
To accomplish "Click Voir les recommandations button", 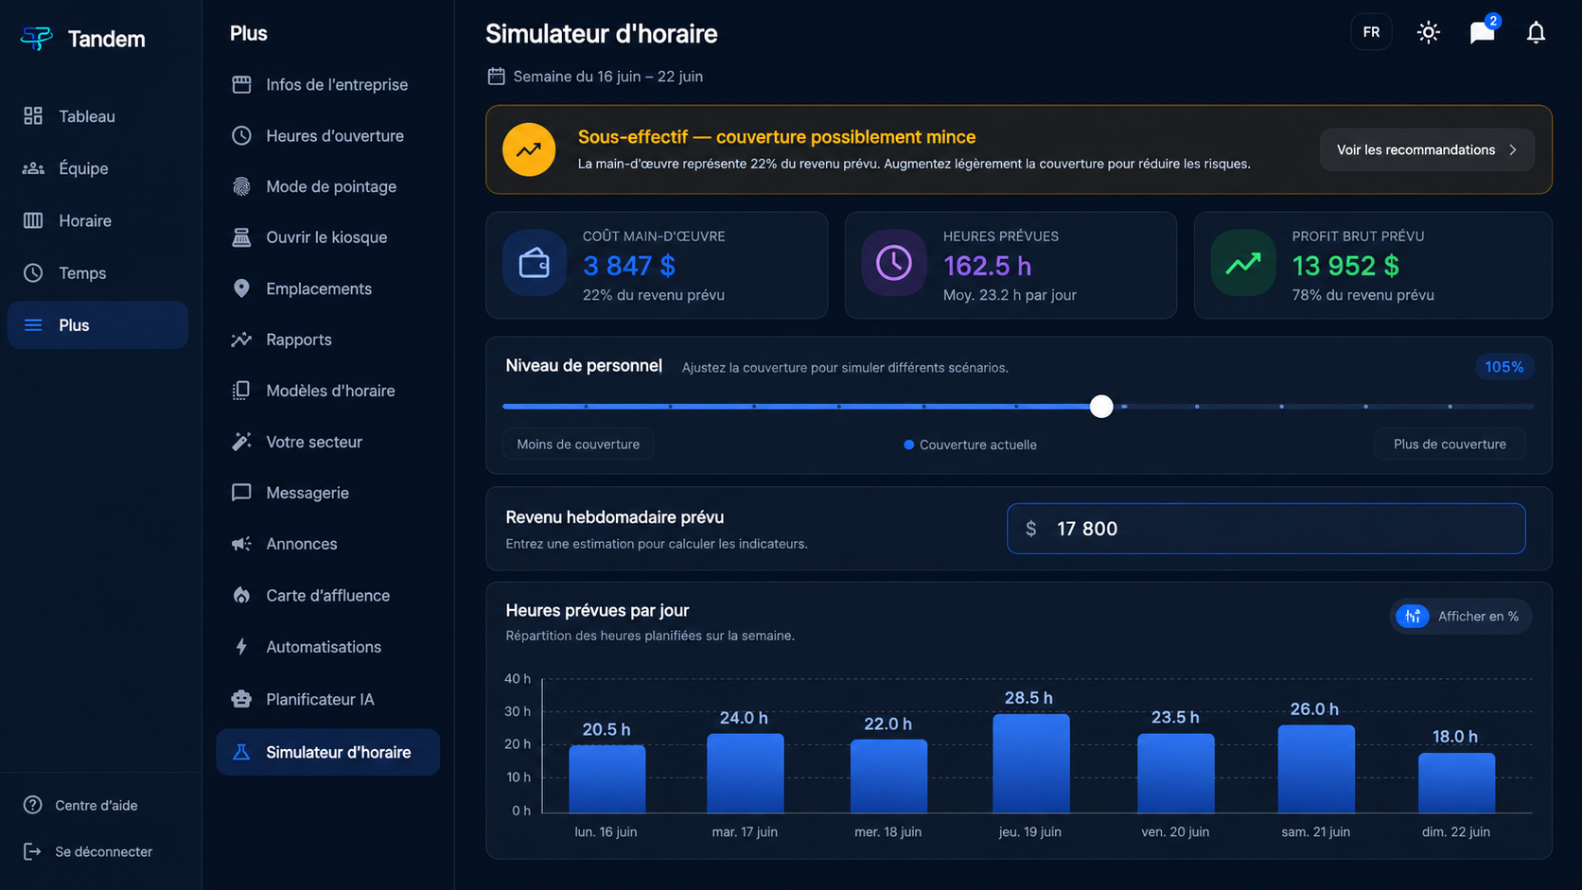I will [1427, 149].
